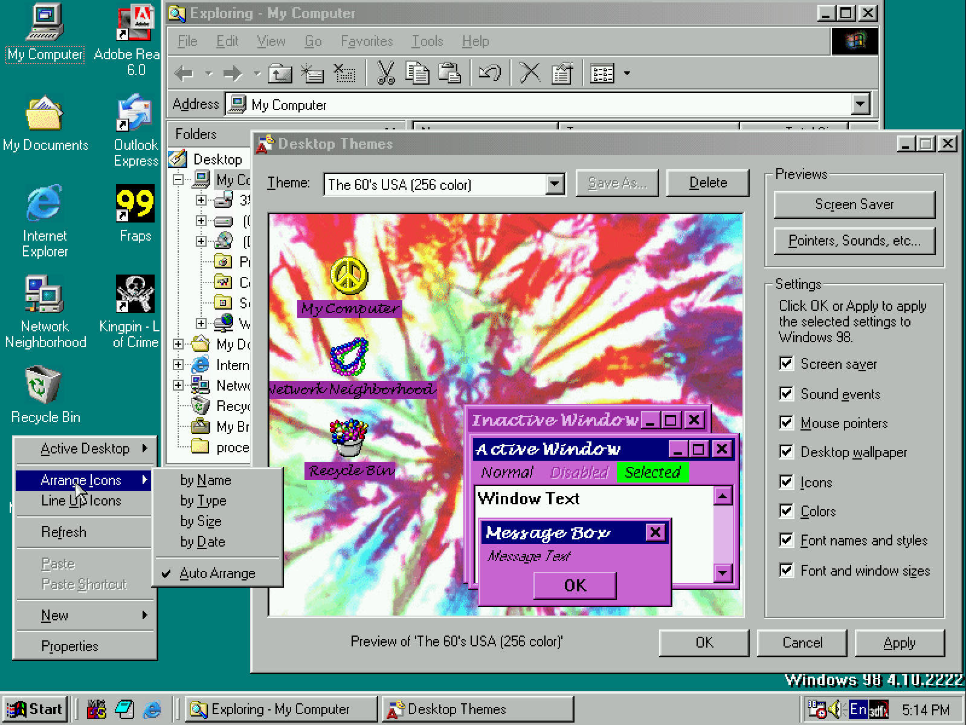The height and width of the screenshot is (725, 966).
Task: Uncheck the Colors checkbox
Action: coord(786,511)
